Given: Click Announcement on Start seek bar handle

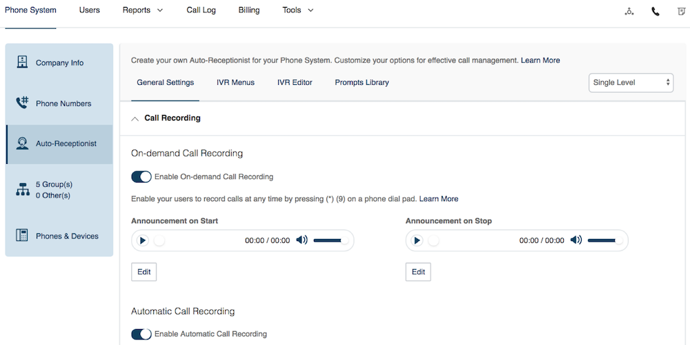Looking at the screenshot, I should coord(159,240).
